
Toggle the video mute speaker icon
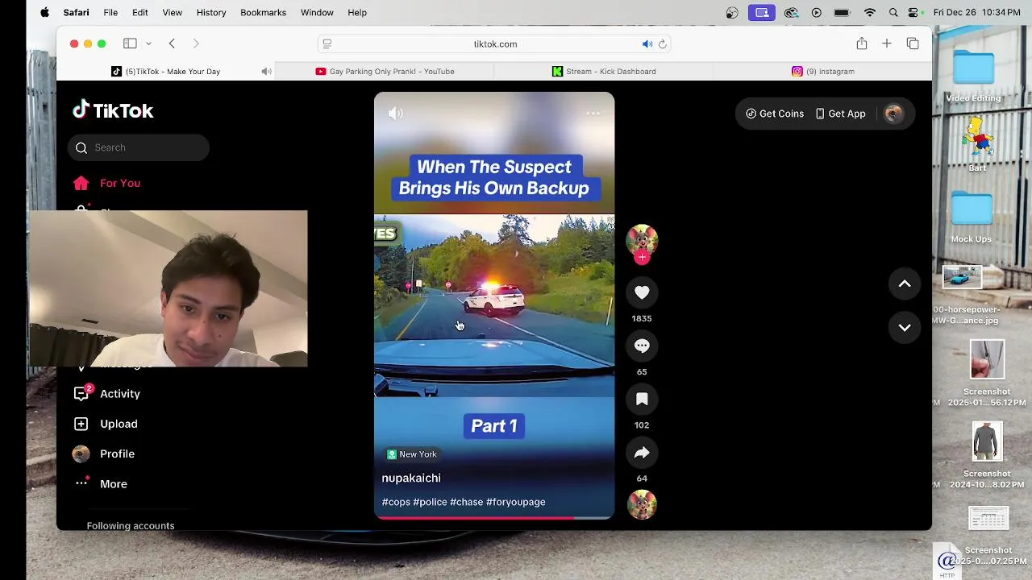[395, 114]
